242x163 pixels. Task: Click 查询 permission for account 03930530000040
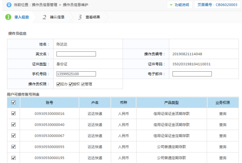click(223, 125)
